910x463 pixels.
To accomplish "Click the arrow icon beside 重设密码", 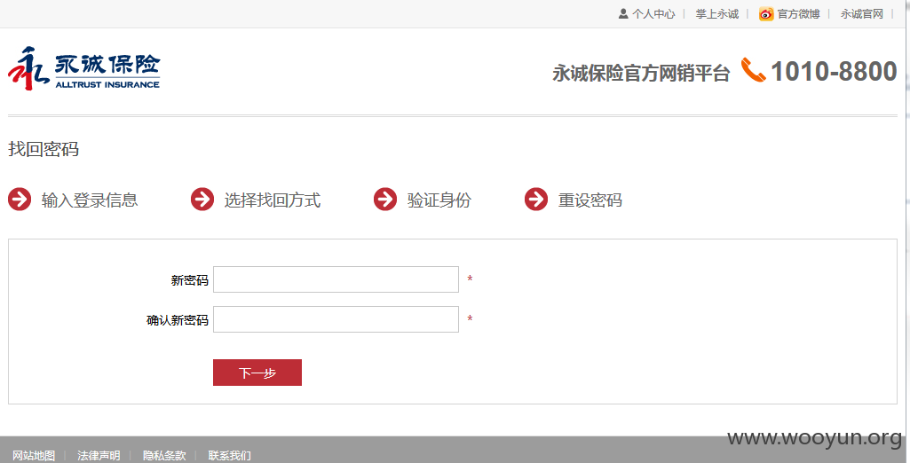I will pyautogui.click(x=536, y=200).
